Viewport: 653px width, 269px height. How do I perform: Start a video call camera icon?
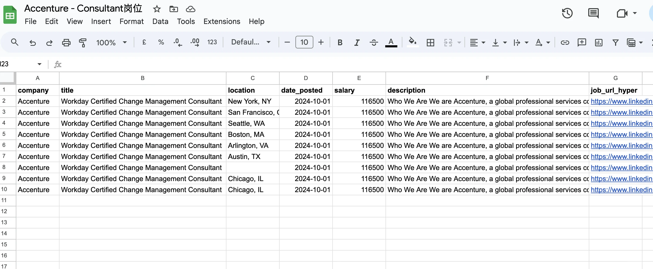coord(622,13)
